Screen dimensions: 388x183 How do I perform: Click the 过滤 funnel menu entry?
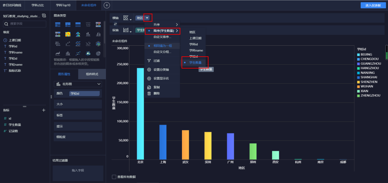(x=162, y=61)
